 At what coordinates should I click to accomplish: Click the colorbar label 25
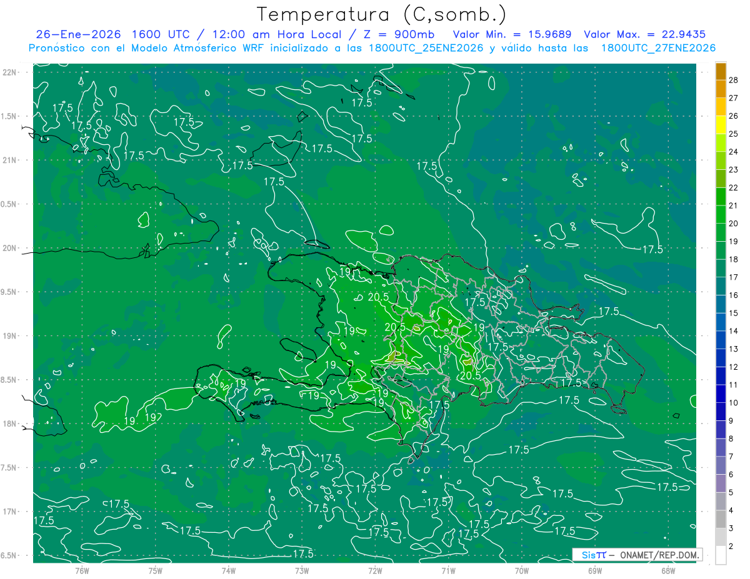pos(733,134)
